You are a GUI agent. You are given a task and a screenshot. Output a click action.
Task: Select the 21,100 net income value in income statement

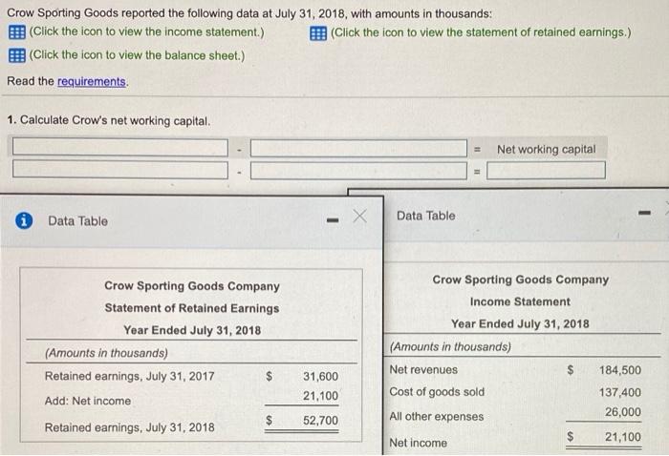[x=623, y=437]
